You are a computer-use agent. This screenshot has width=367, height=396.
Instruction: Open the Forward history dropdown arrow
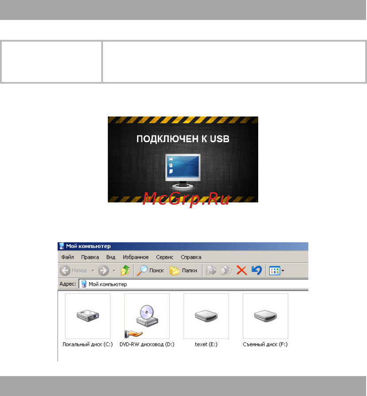coord(114,271)
